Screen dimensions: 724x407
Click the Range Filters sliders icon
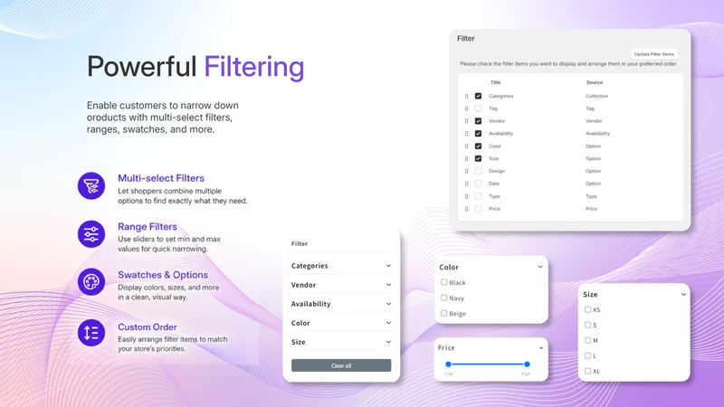pyautogui.click(x=91, y=234)
